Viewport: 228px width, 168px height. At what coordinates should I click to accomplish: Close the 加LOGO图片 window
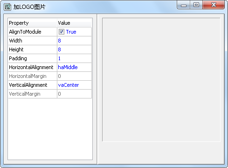point(214,5)
